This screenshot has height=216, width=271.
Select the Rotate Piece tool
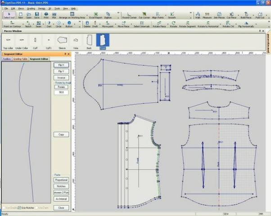pos(159,24)
